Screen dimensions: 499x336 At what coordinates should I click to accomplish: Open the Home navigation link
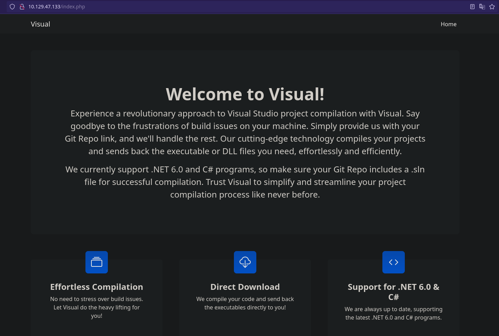(x=449, y=24)
